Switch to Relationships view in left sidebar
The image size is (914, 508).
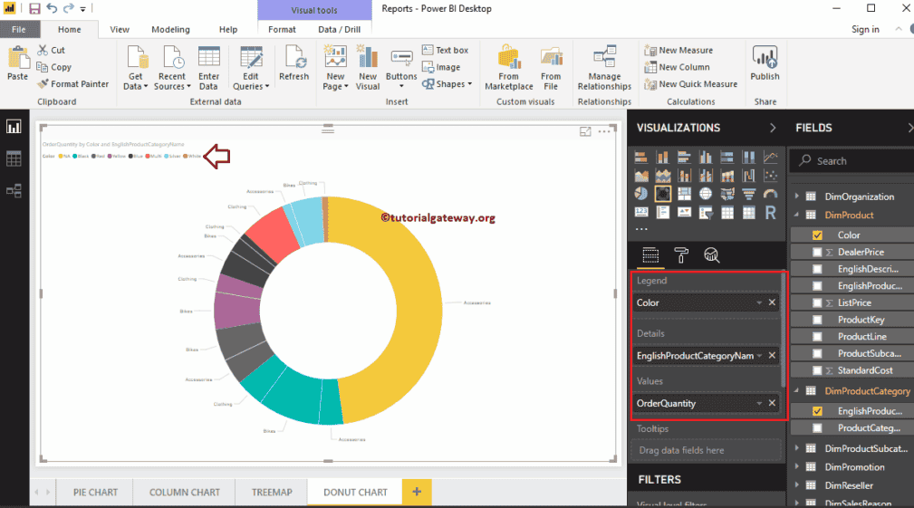click(x=14, y=190)
